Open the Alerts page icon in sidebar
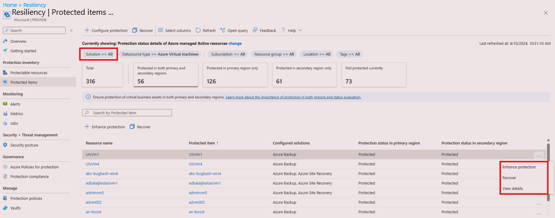 pyautogui.click(x=5, y=104)
